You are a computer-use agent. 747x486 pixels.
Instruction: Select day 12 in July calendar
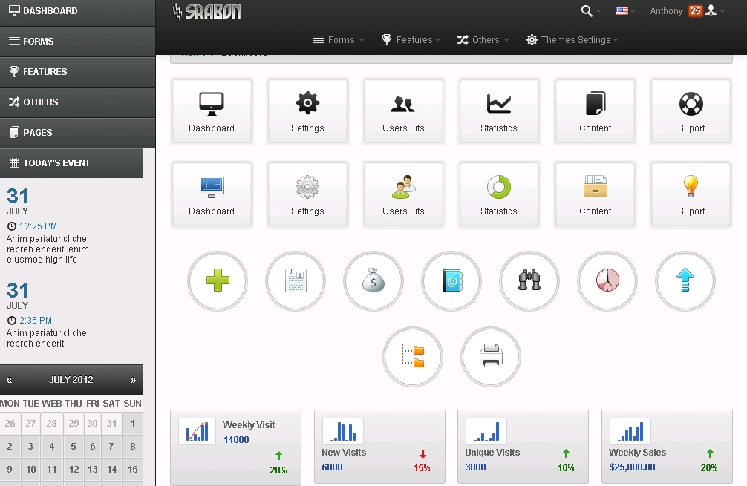coord(74,469)
